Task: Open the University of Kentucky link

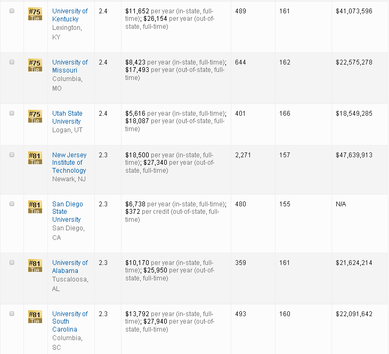Action: 70,15
